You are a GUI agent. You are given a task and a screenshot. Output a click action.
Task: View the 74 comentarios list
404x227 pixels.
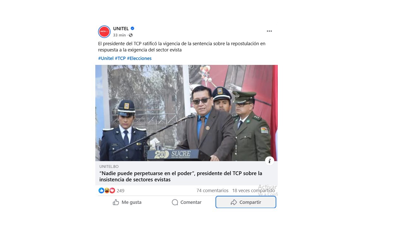pyautogui.click(x=212, y=190)
